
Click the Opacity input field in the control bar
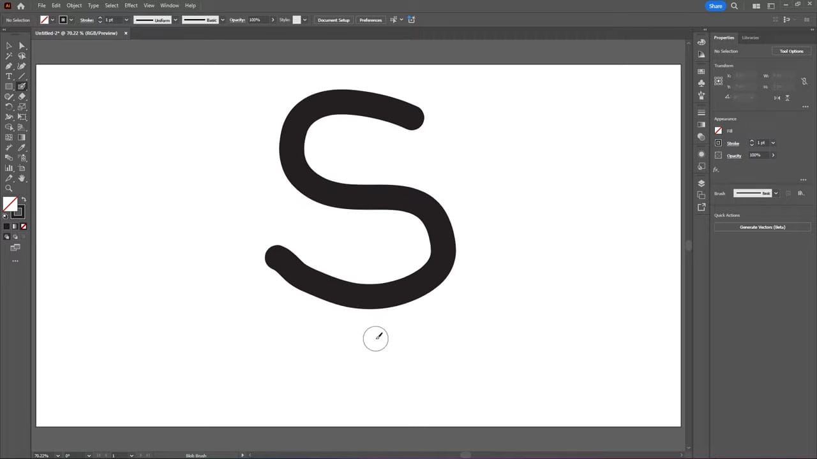(255, 20)
